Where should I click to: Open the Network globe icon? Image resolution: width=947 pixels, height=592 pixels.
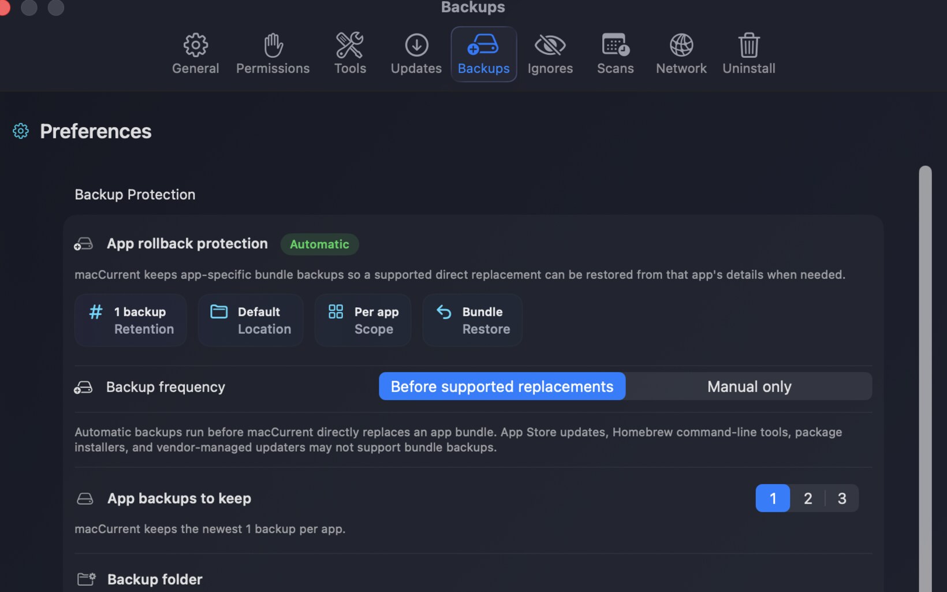[681, 45]
